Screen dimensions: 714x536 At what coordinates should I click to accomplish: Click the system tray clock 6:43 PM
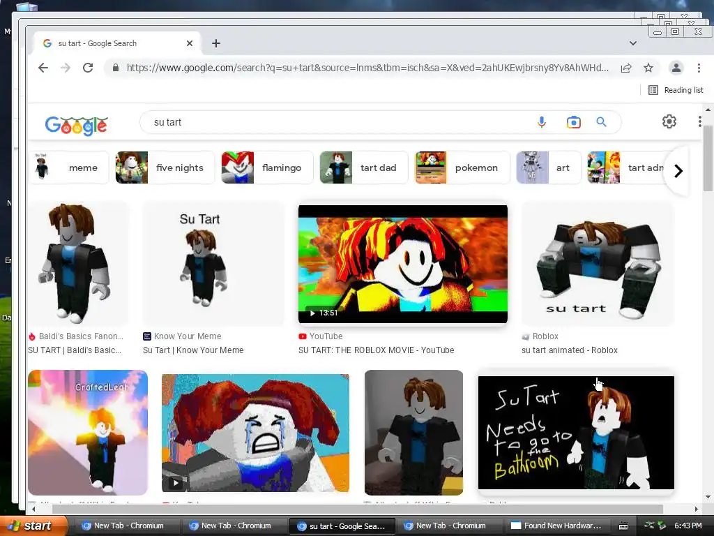pyautogui.click(x=688, y=526)
